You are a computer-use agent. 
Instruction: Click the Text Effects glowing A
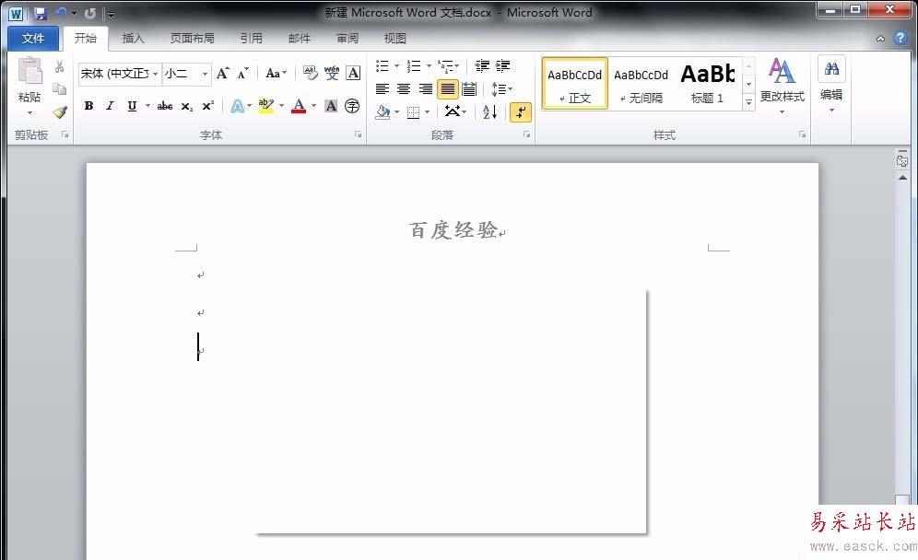pos(237,106)
